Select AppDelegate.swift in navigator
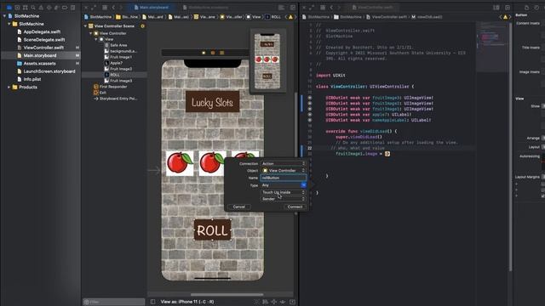Screen dimensions: 545x306 point(42,31)
